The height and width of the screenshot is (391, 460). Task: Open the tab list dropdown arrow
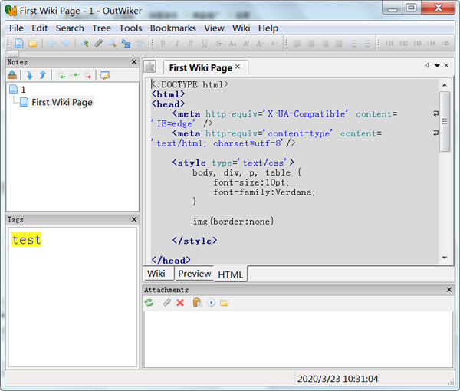click(437, 66)
